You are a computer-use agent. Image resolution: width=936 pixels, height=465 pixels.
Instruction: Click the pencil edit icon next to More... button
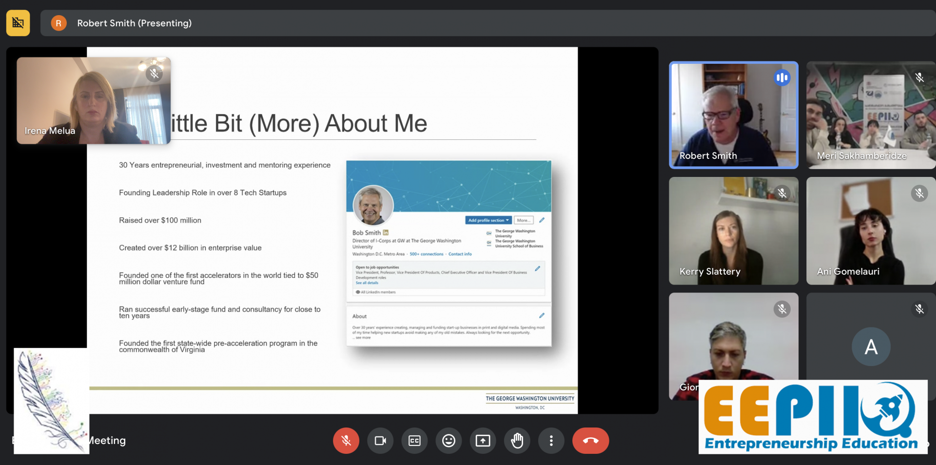click(x=542, y=220)
